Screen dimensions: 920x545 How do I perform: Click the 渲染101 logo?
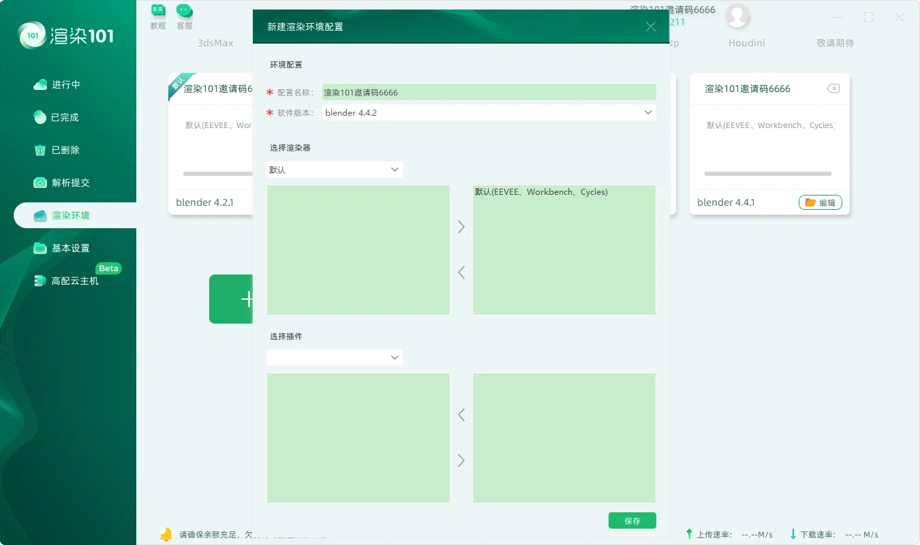point(66,35)
